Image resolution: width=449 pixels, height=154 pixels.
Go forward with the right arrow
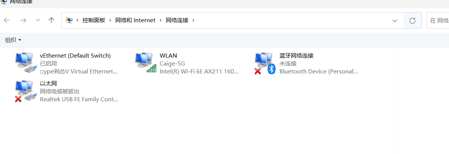point(23,20)
